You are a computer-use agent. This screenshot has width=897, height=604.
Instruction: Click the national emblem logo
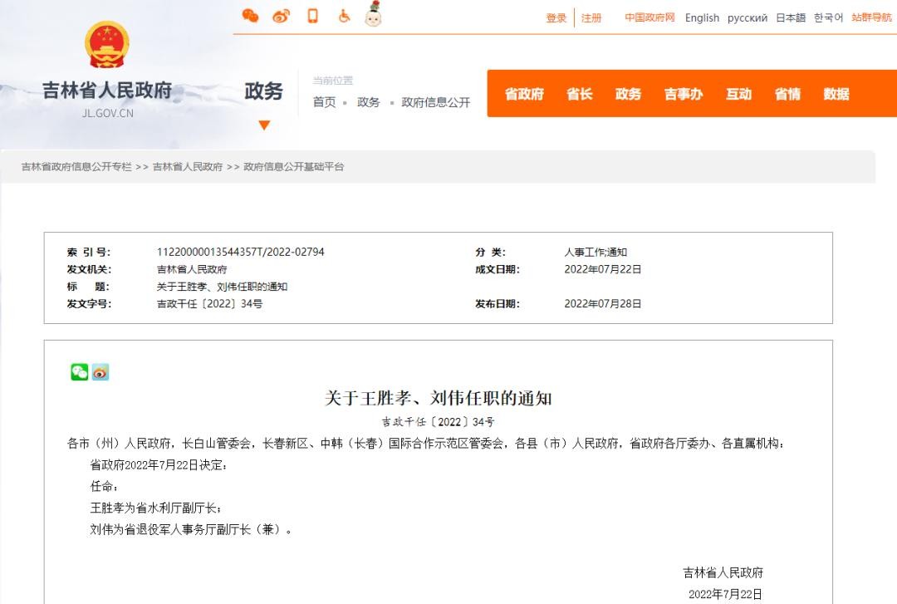click(x=107, y=45)
